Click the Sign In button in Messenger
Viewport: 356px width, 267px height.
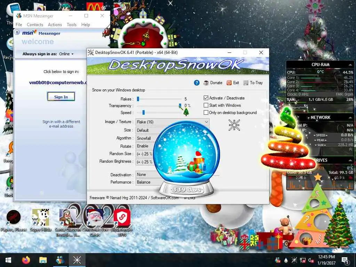tap(61, 97)
